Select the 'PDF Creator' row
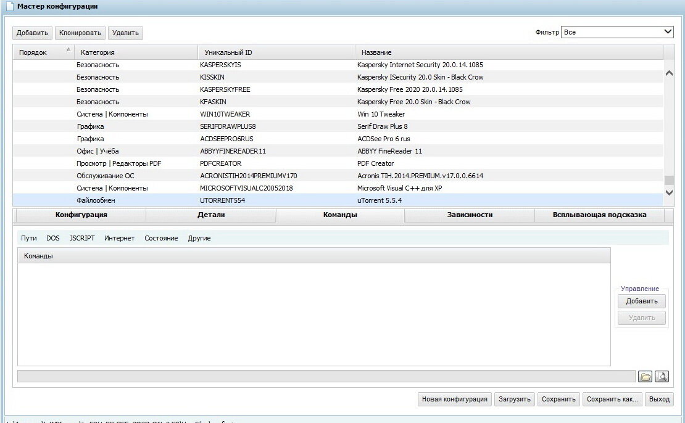Screen dimensions: 685x423 (338, 163)
